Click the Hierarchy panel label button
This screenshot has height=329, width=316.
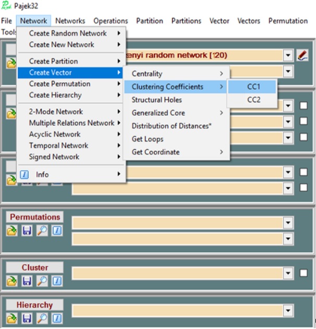click(x=34, y=304)
